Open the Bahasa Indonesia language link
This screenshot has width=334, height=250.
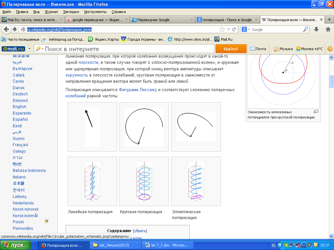tap(29, 171)
